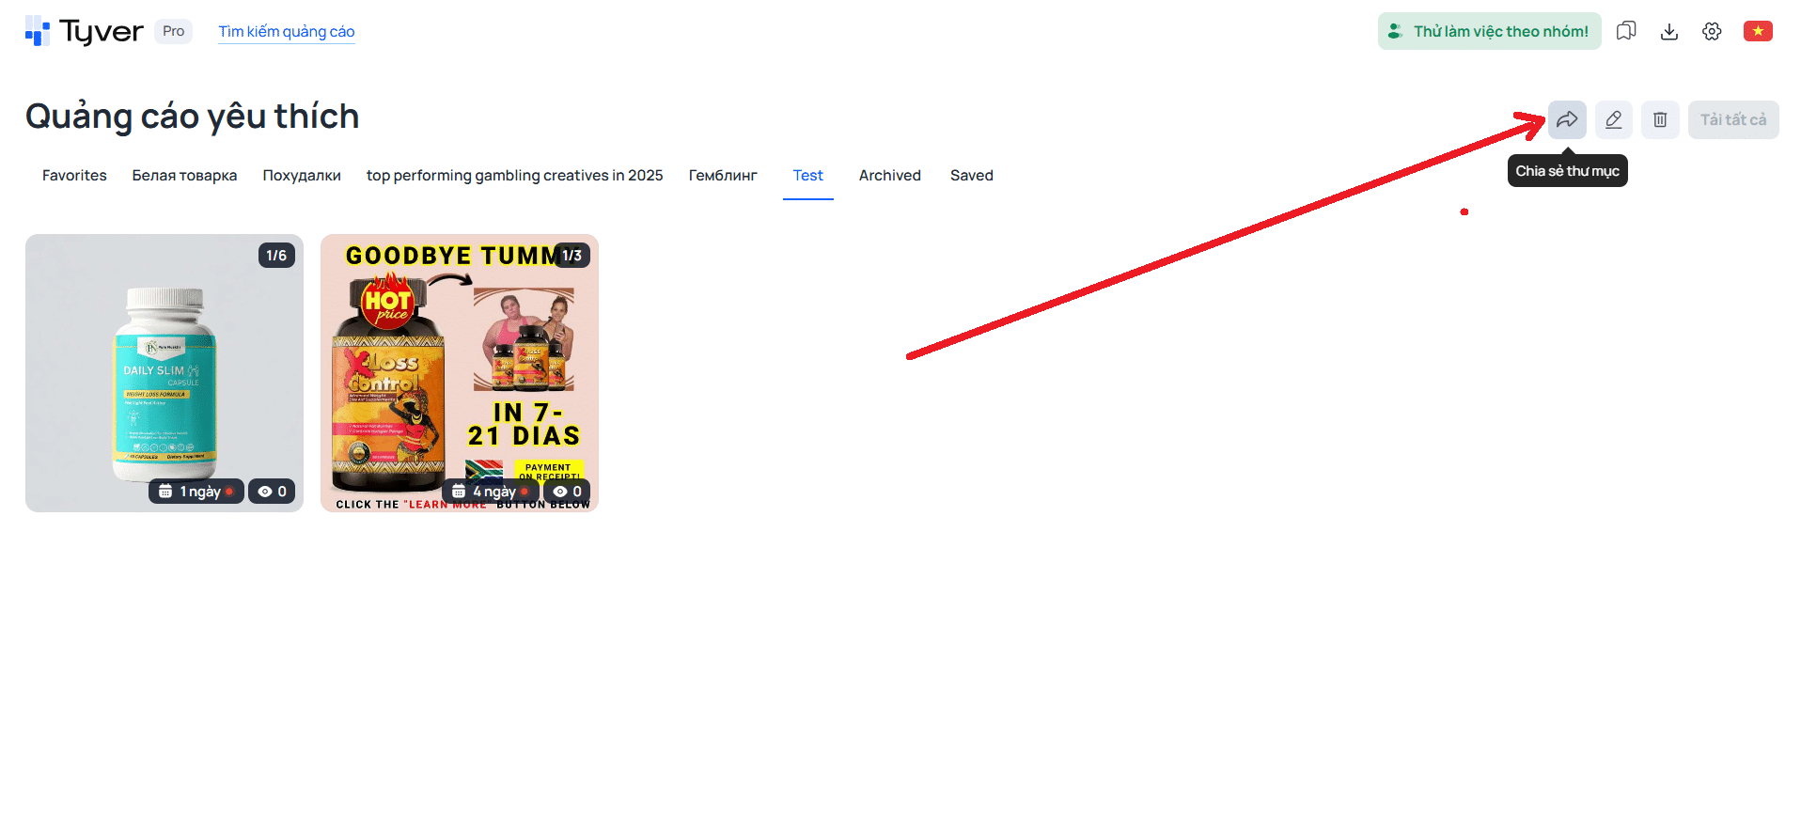The image size is (1801, 829).
Task: Switch to the Archived tab
Action: coord(890,175)
